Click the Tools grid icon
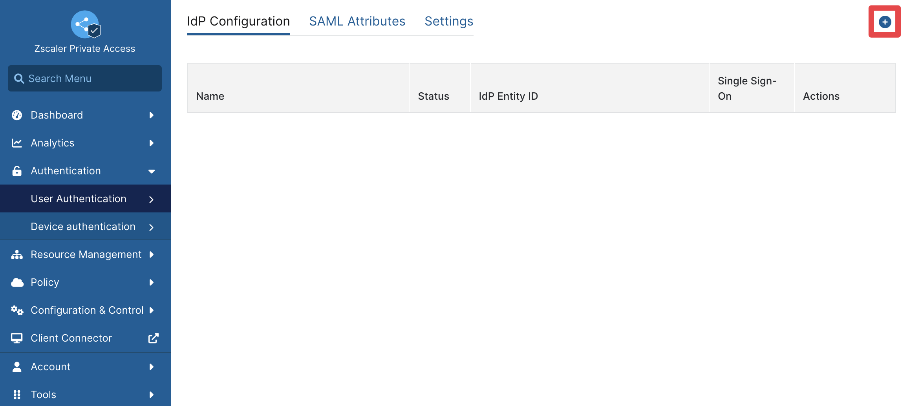 (x=17, y=395)
